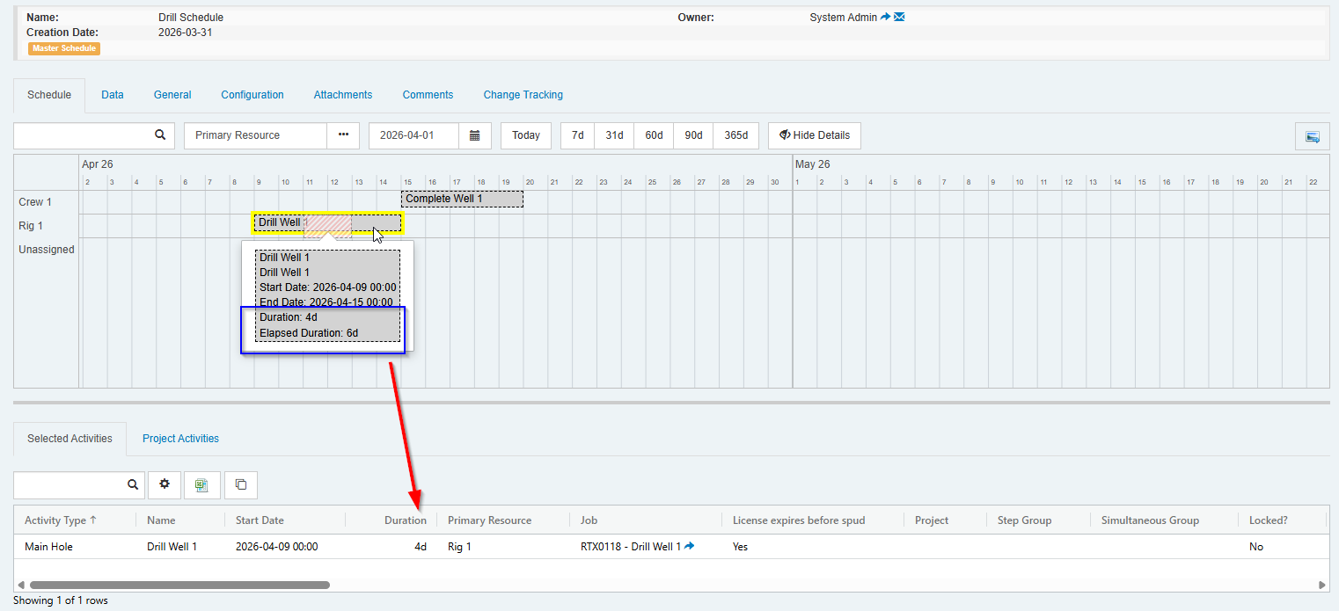This screenshot has height=611, width=1339.
Task: Click the blue arrow link beside System Admin
Action: pyautogui.click(x=885, y=18)
